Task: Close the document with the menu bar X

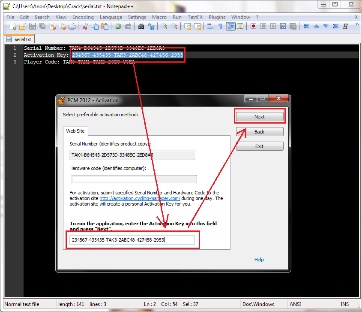Action: (356, 17)
